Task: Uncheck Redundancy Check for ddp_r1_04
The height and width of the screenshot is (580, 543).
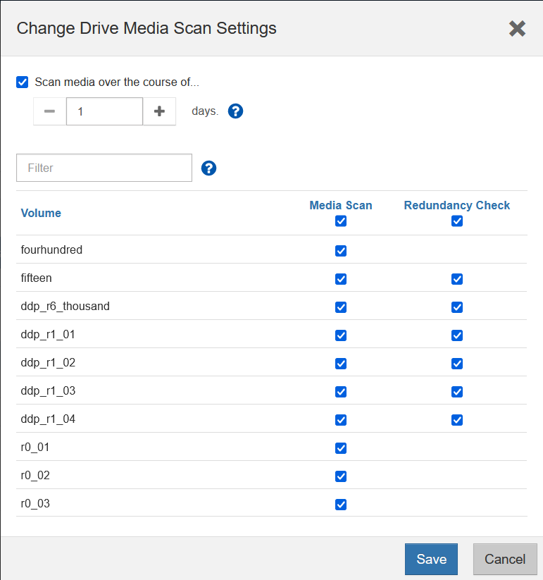Action: 457,420
